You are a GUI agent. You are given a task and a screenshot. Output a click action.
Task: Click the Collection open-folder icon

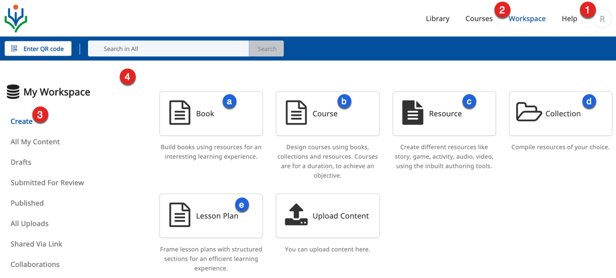pos(529,112)
